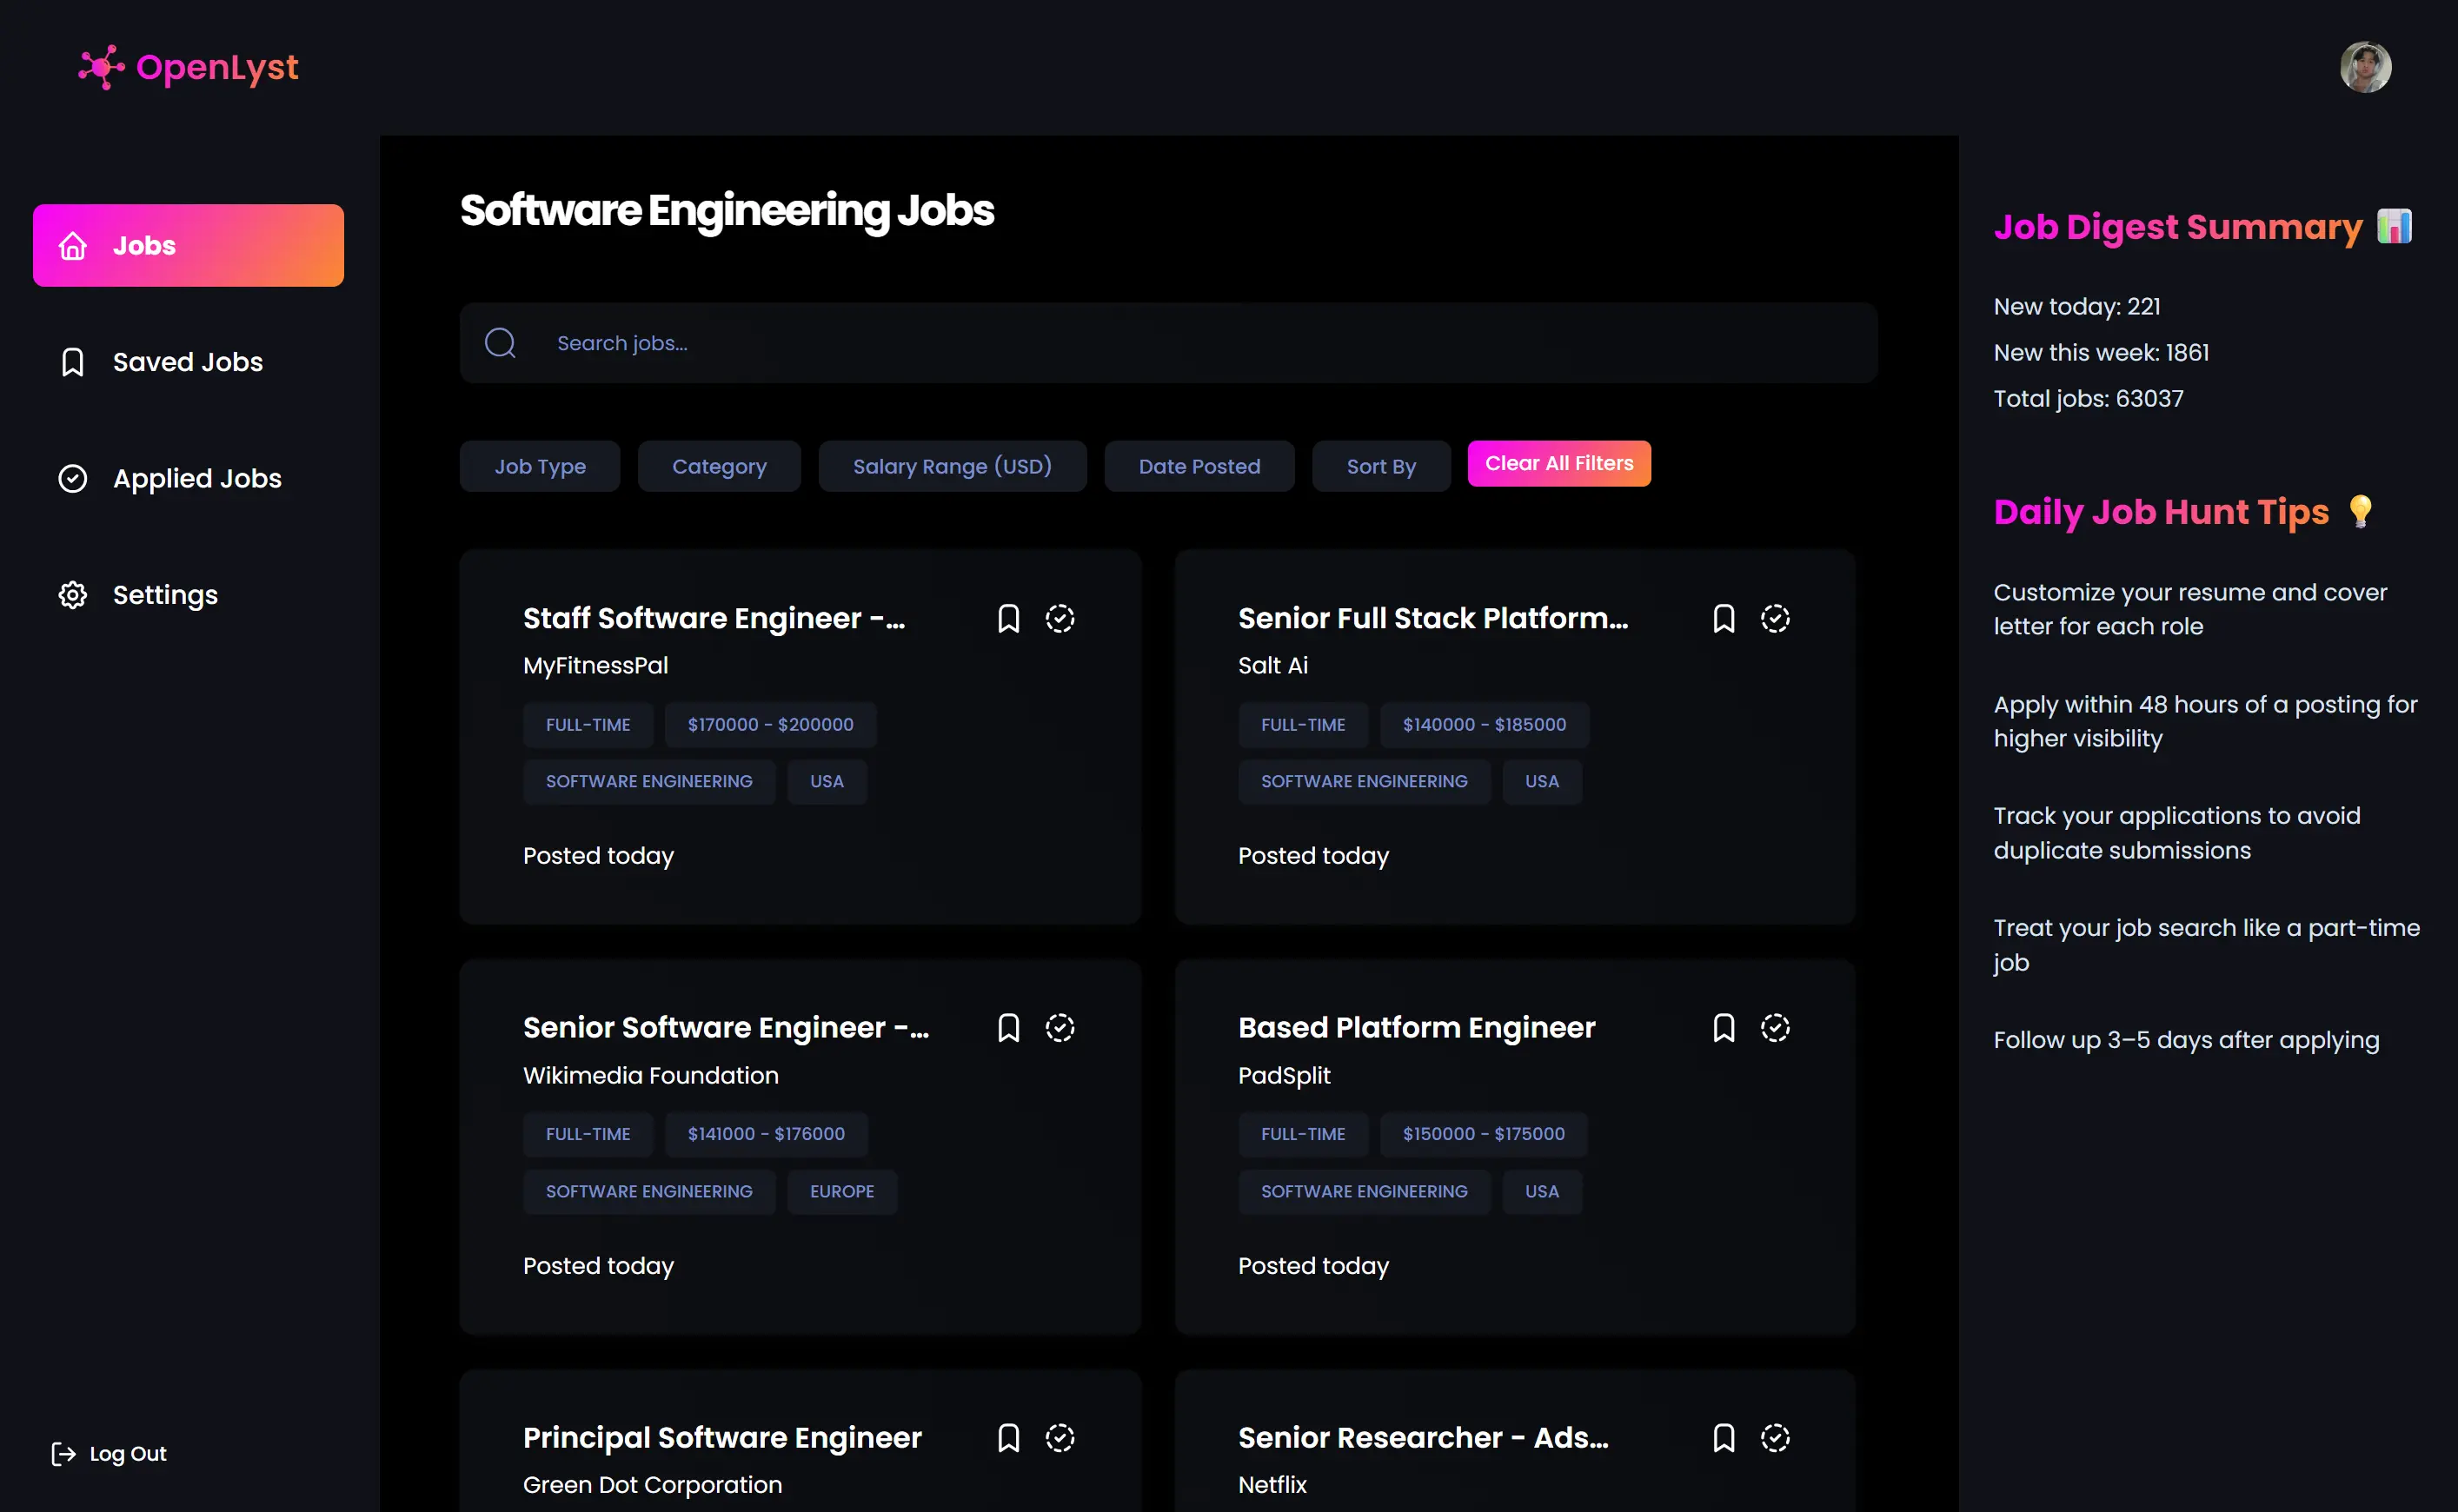This screenshot has height=1512, width=2458.
Task: Click the Log Out arrow icon
Action: [x=64, y=1453]
